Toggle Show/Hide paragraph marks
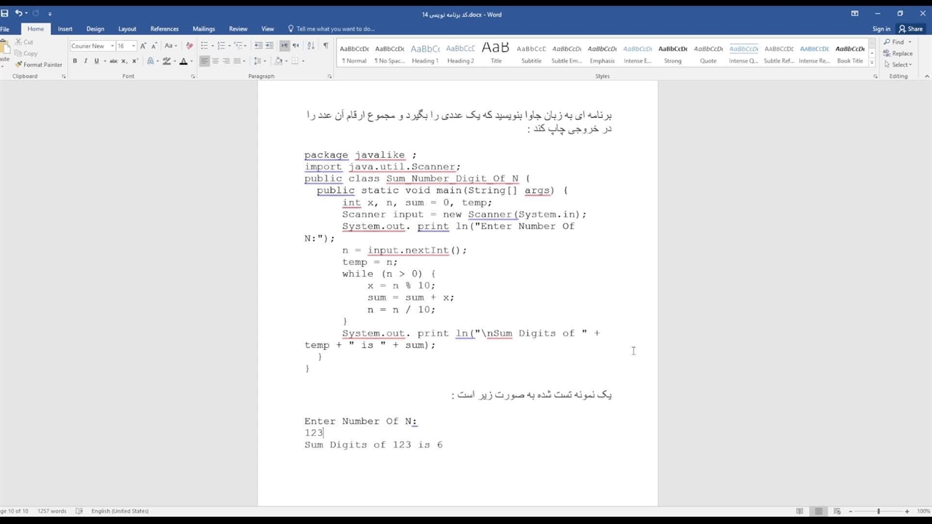This screenshot has width=932, height=524. tap(325, 46)
